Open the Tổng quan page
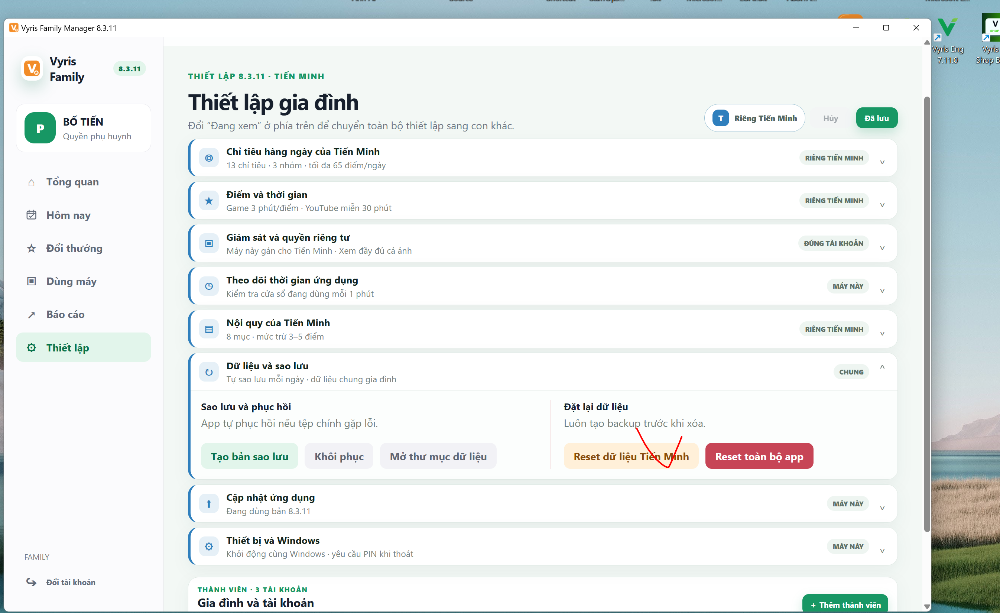This screenshot has width=1000, height=613. [84, 182]
